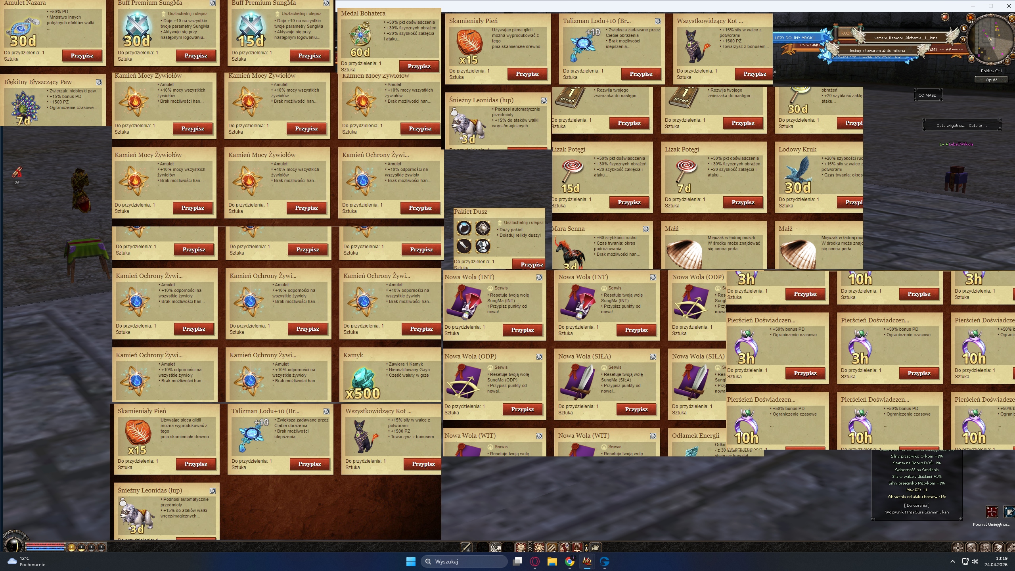Image resolution: width=1015 pixels, height=571 pixels.
Task: Click the E button beside the minimap
Action: [x=964, y=29]
